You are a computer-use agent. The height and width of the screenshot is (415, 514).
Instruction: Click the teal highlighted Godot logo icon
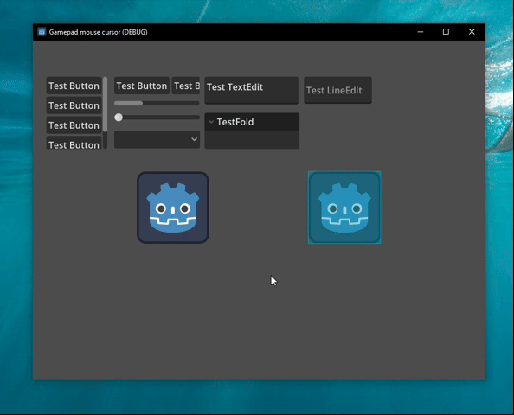pos(344,207)
